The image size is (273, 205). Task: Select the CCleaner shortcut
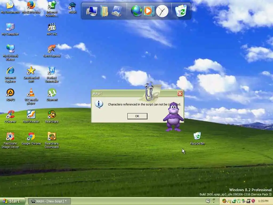pos(10,117)
